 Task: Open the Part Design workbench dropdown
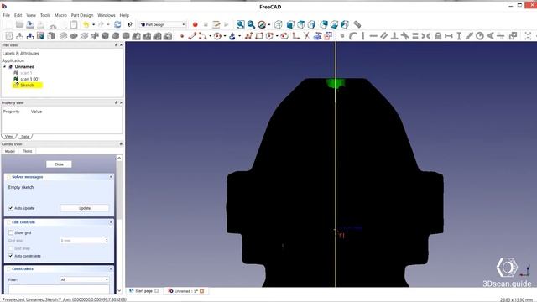(163, 24)
